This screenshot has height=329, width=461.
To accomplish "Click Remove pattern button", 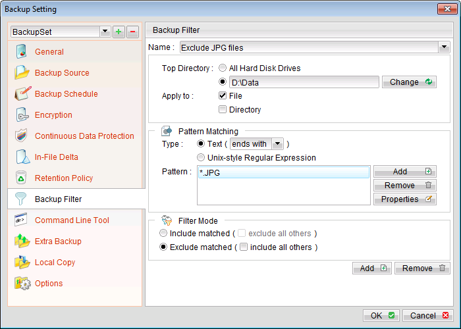I will click(x=405, y=186).
